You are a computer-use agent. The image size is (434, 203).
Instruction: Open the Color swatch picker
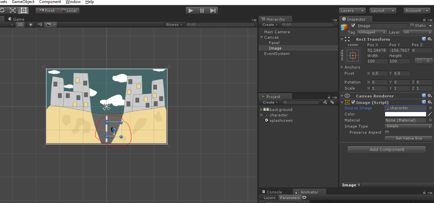click(x=405, y=114)
